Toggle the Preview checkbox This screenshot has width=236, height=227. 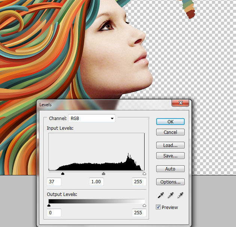click(x=158, y=207)
